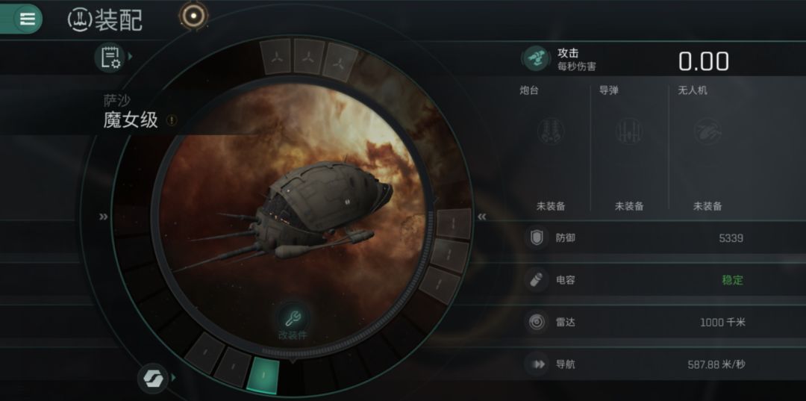Click the 炮台 turret slot 未装备
Viewport: 806px width, 401px height.
click(551, 206)
